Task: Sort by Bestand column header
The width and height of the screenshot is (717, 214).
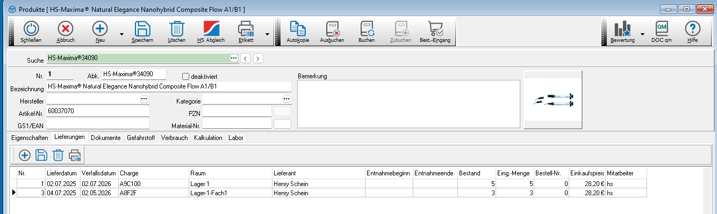Action: 477,173
